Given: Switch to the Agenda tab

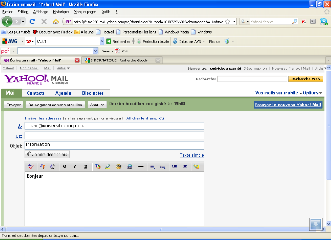Looking at the screenshot, I should click(63, 93).
